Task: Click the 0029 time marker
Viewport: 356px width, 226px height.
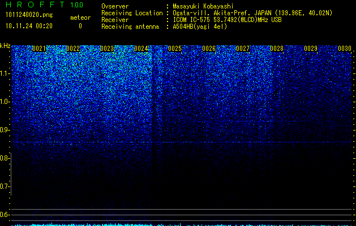Action: point(311,49)
